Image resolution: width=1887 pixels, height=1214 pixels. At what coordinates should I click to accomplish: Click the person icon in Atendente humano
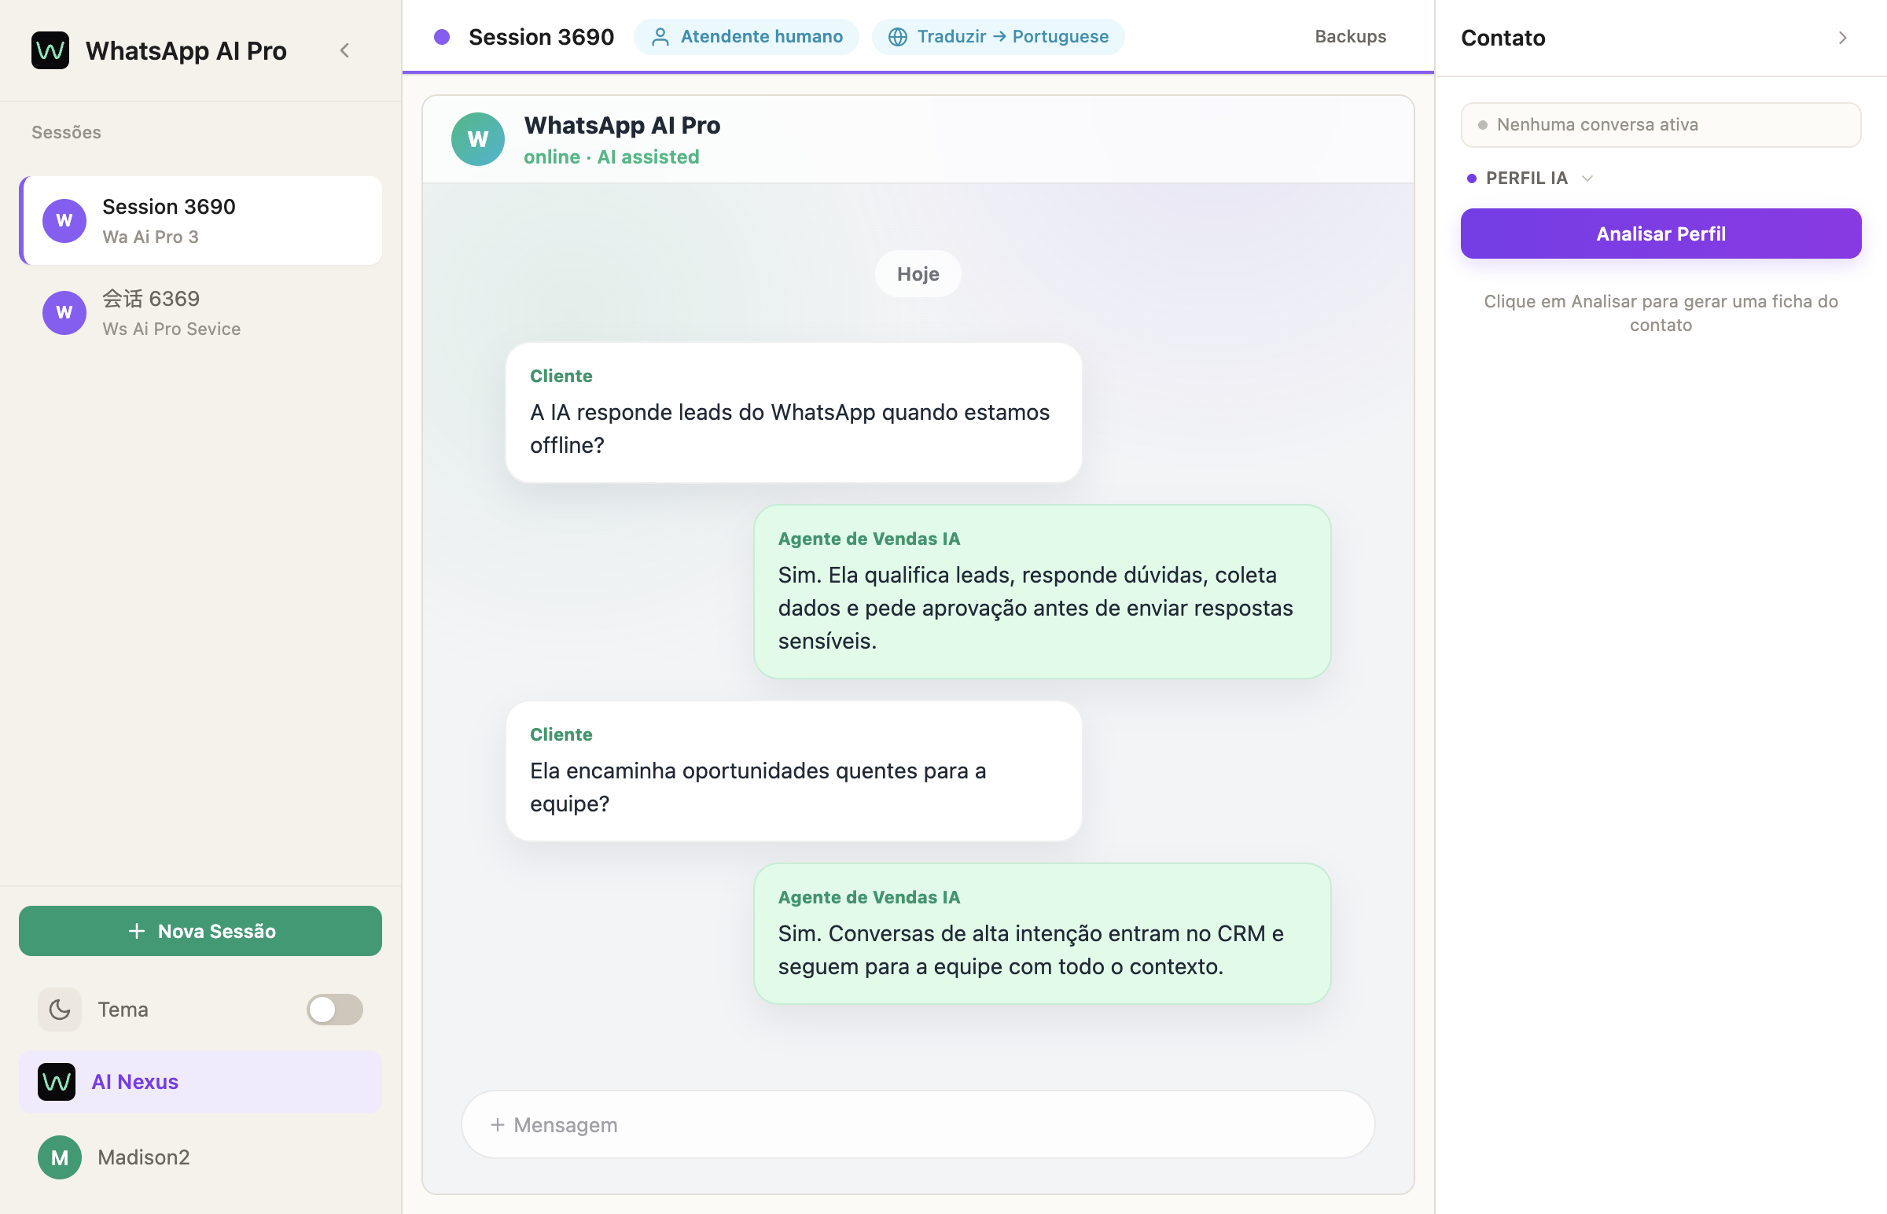(660, 37)
